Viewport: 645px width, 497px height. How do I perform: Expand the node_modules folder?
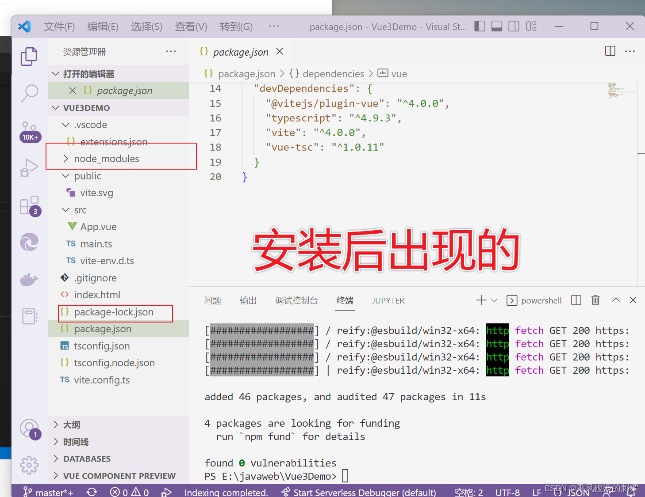118,159
